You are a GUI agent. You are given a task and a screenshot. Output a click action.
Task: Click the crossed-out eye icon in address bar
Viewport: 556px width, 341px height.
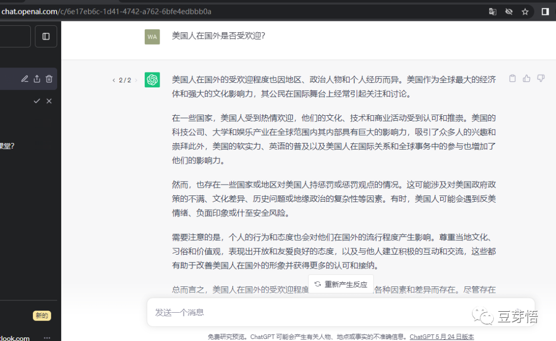(509, 11)
